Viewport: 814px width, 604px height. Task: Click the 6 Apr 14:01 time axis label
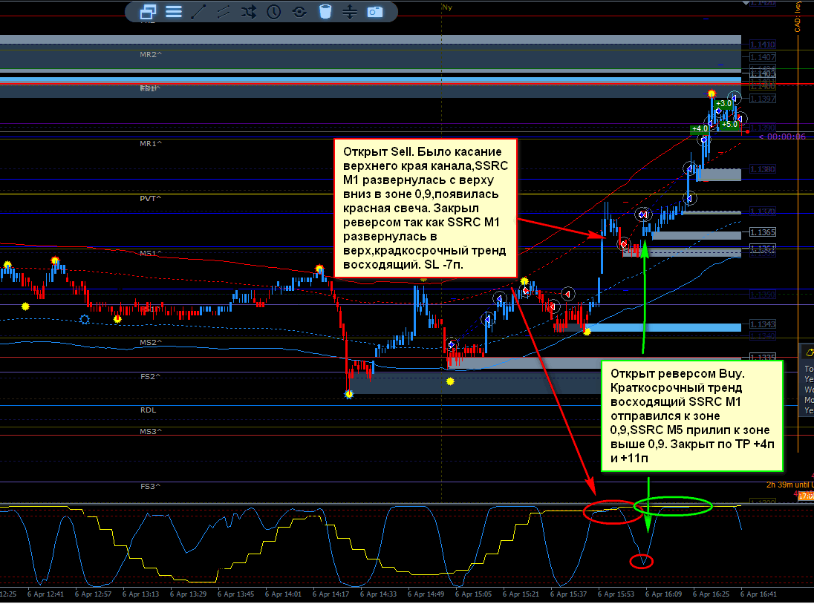[x=284, y=594]
